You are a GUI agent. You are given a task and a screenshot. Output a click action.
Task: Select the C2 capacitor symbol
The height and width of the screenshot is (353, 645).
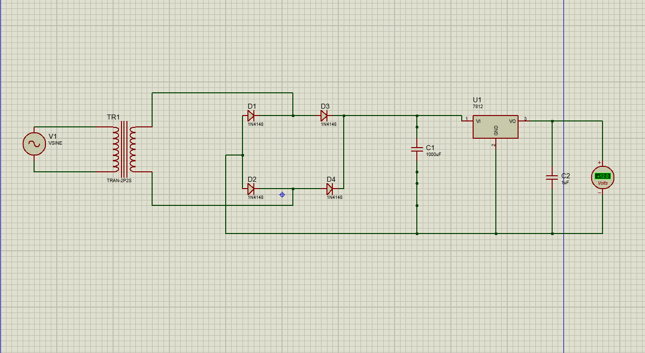pyautogui.click(x=552, y=177)
